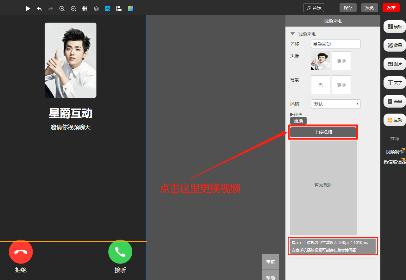Viewport: 406px width, 280px height.
Task: Click the red 发布 publish button
Action: (x=391, y=8)
